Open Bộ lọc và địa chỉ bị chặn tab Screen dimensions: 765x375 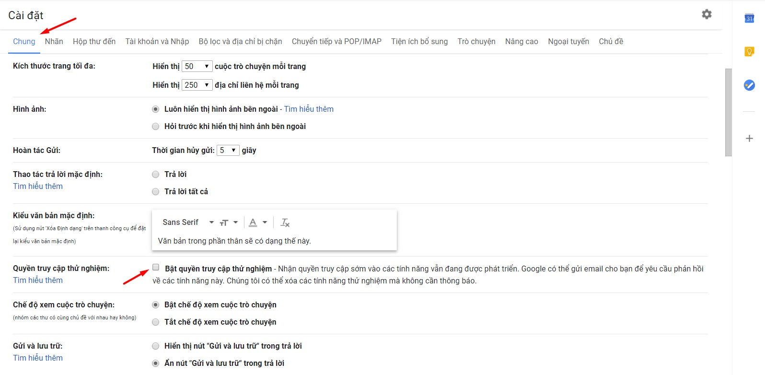(240, 42)
